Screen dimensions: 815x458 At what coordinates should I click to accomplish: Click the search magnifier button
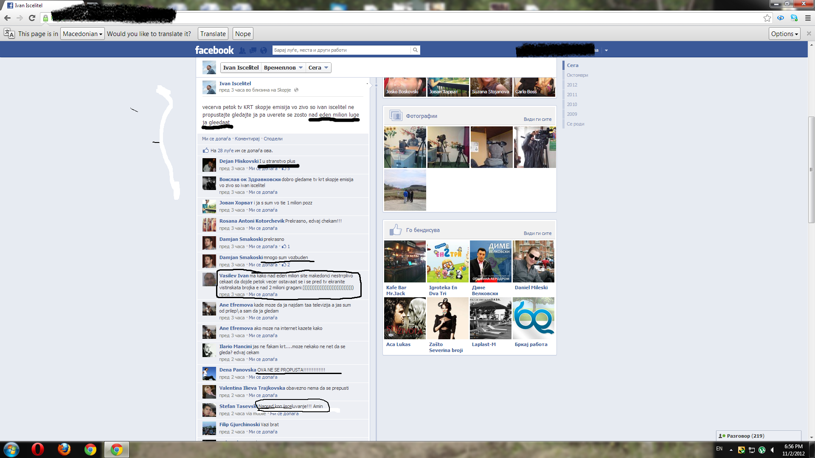415,50
